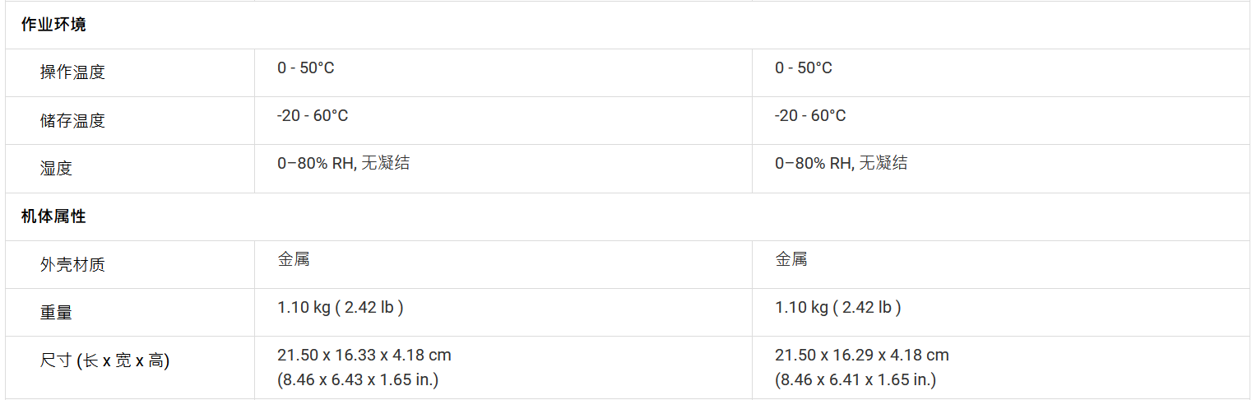1252x400 pixels.
Task: Click 0 - 50°C in the first product column
Action: pyautogui.click(x=305, y=68)
